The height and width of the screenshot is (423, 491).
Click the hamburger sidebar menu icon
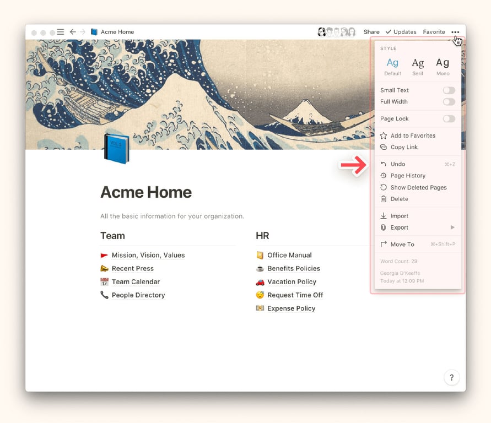(61, 32)
